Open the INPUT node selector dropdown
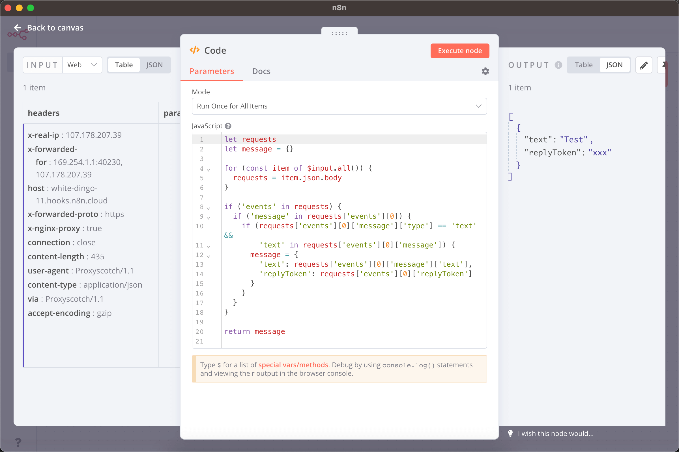679x452 pixels. [82, 65]
